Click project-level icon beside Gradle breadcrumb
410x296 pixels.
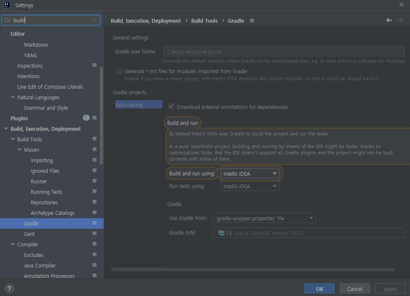[x=252, y=21]
